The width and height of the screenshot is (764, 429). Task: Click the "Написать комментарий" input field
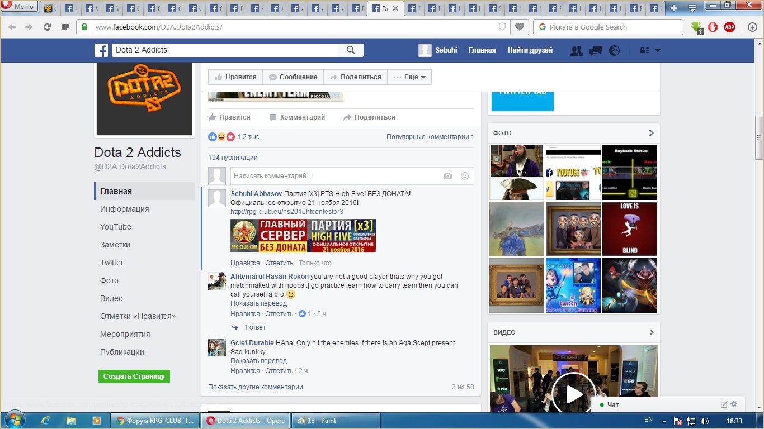333,176
